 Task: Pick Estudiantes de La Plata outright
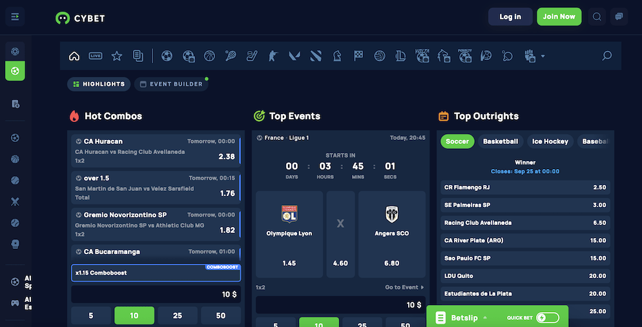point(525,293)
